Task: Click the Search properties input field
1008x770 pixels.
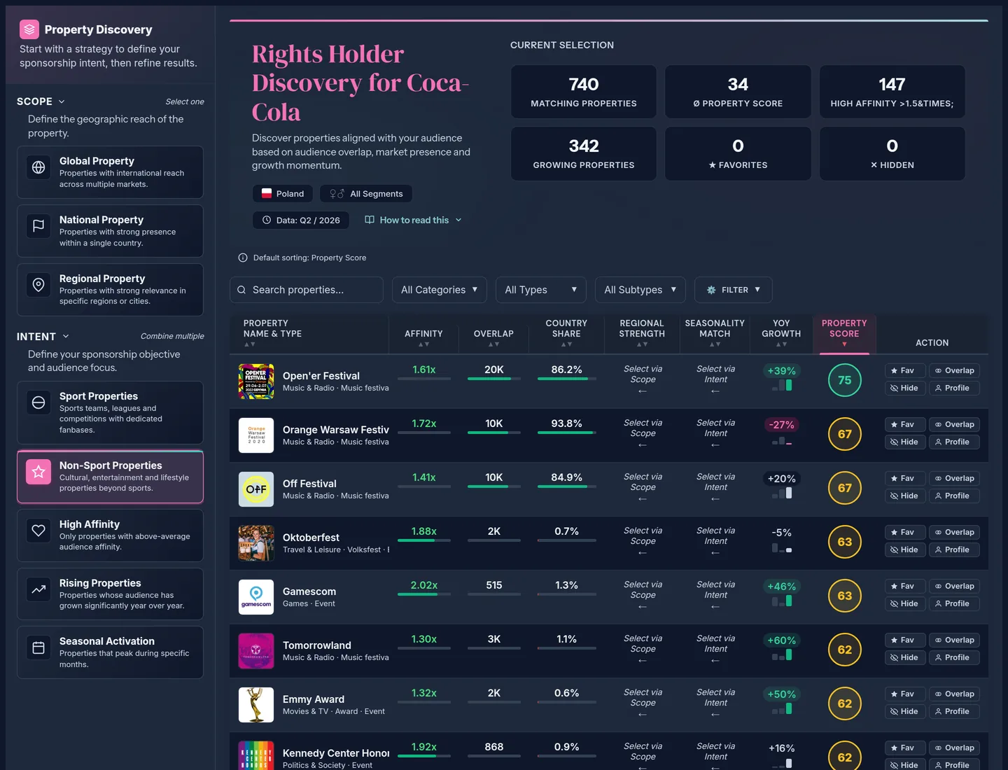Action: [x=307, y=290]
